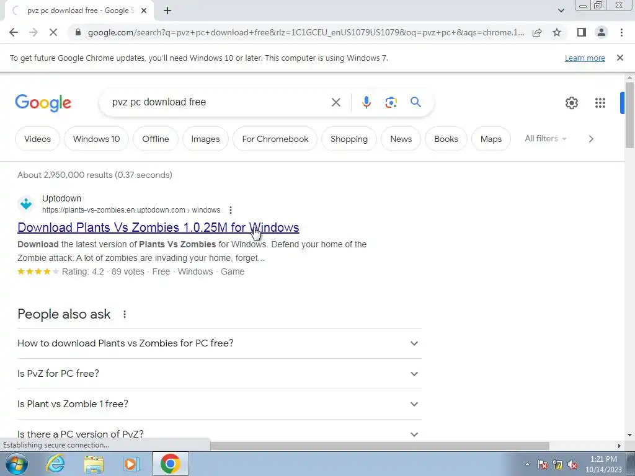The image size is (635, 476).
Task: Submit search with magnifying glass icon
Action: (415, 102)
